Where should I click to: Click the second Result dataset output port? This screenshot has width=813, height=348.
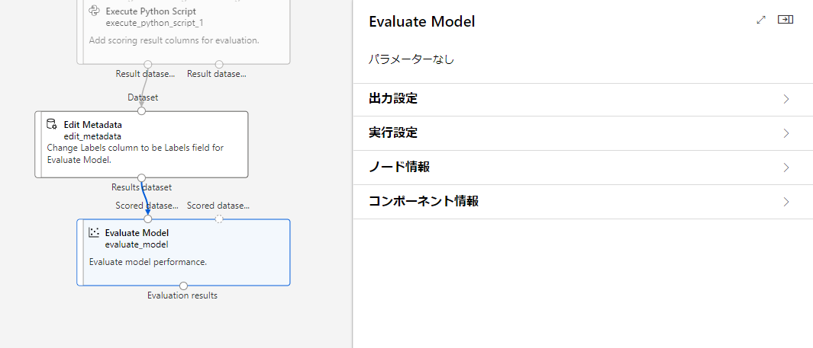click(219, 64)
